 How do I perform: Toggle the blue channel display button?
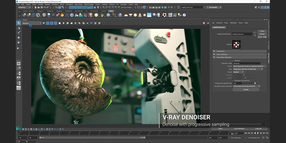pyautogui.click(x=56, y=23)
